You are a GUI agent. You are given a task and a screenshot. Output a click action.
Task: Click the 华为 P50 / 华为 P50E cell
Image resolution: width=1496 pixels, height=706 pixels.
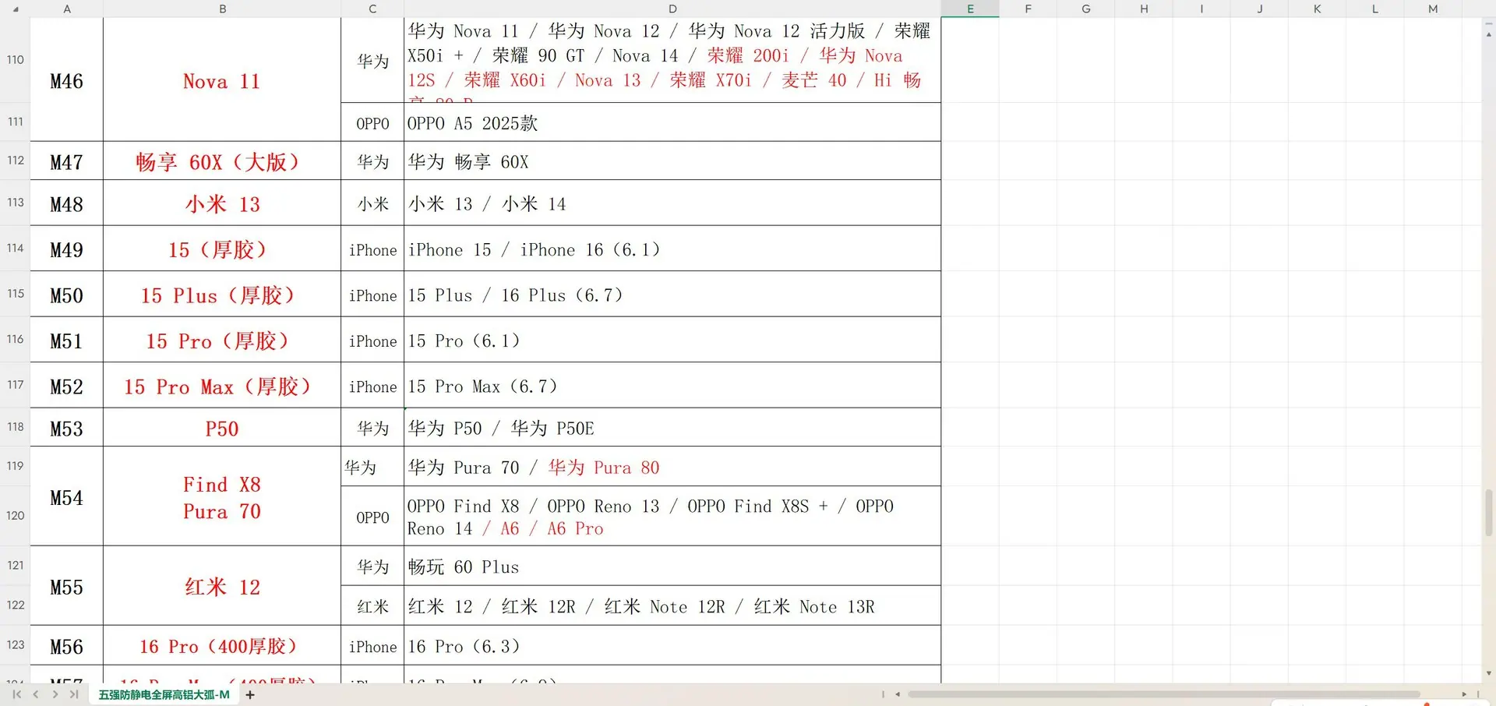click(x=672, y=427)
